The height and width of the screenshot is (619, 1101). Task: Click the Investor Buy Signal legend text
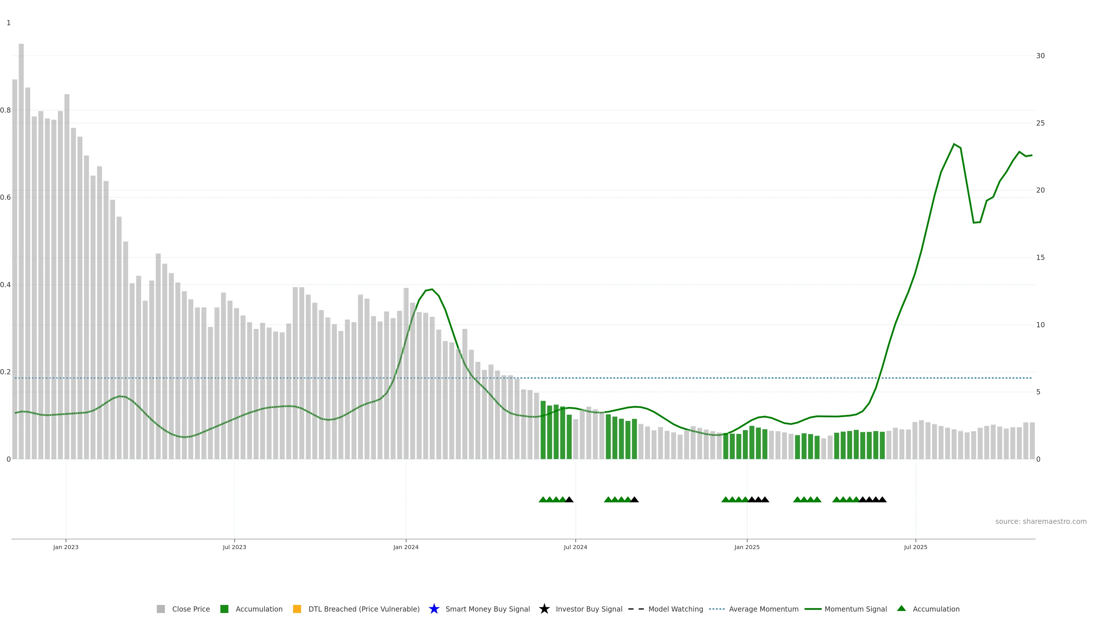pyautogui.click(x=589, y=609)
